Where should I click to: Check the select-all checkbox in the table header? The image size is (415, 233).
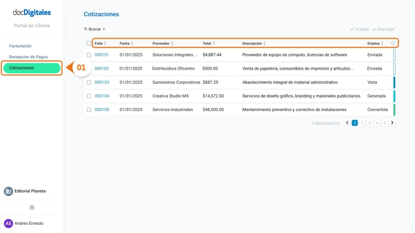[89, 43]
